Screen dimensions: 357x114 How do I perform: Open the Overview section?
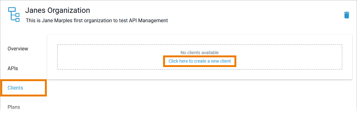(x=18, y=49)
